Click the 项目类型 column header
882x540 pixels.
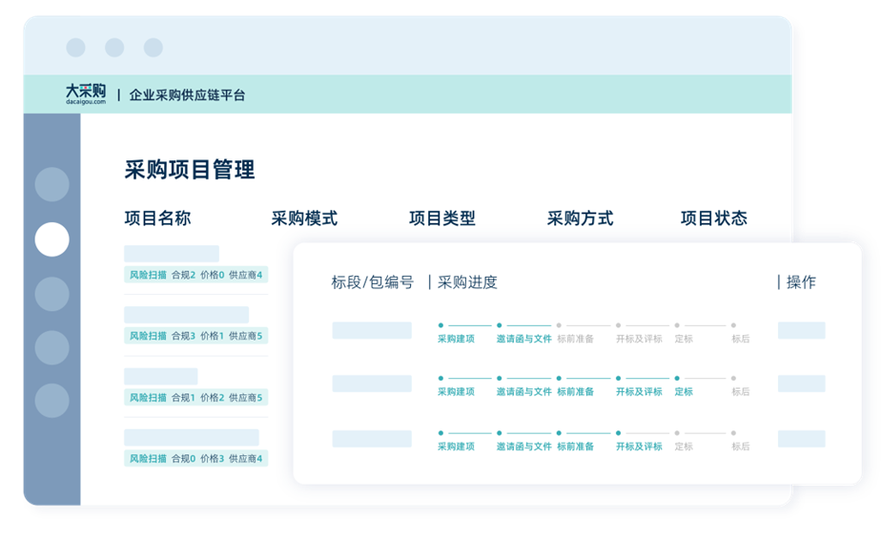441,218
